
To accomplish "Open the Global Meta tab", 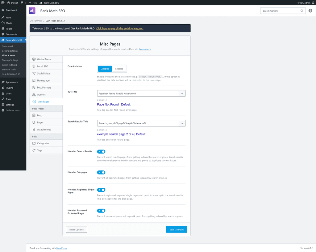I will (x=46, y=59).
